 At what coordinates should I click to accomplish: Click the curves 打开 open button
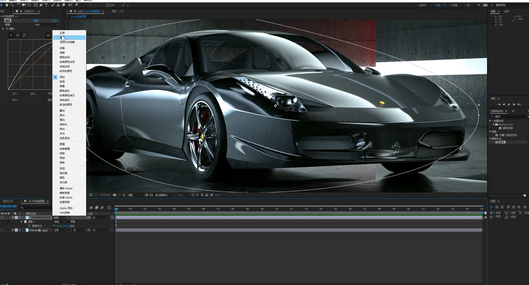point(16,94)
